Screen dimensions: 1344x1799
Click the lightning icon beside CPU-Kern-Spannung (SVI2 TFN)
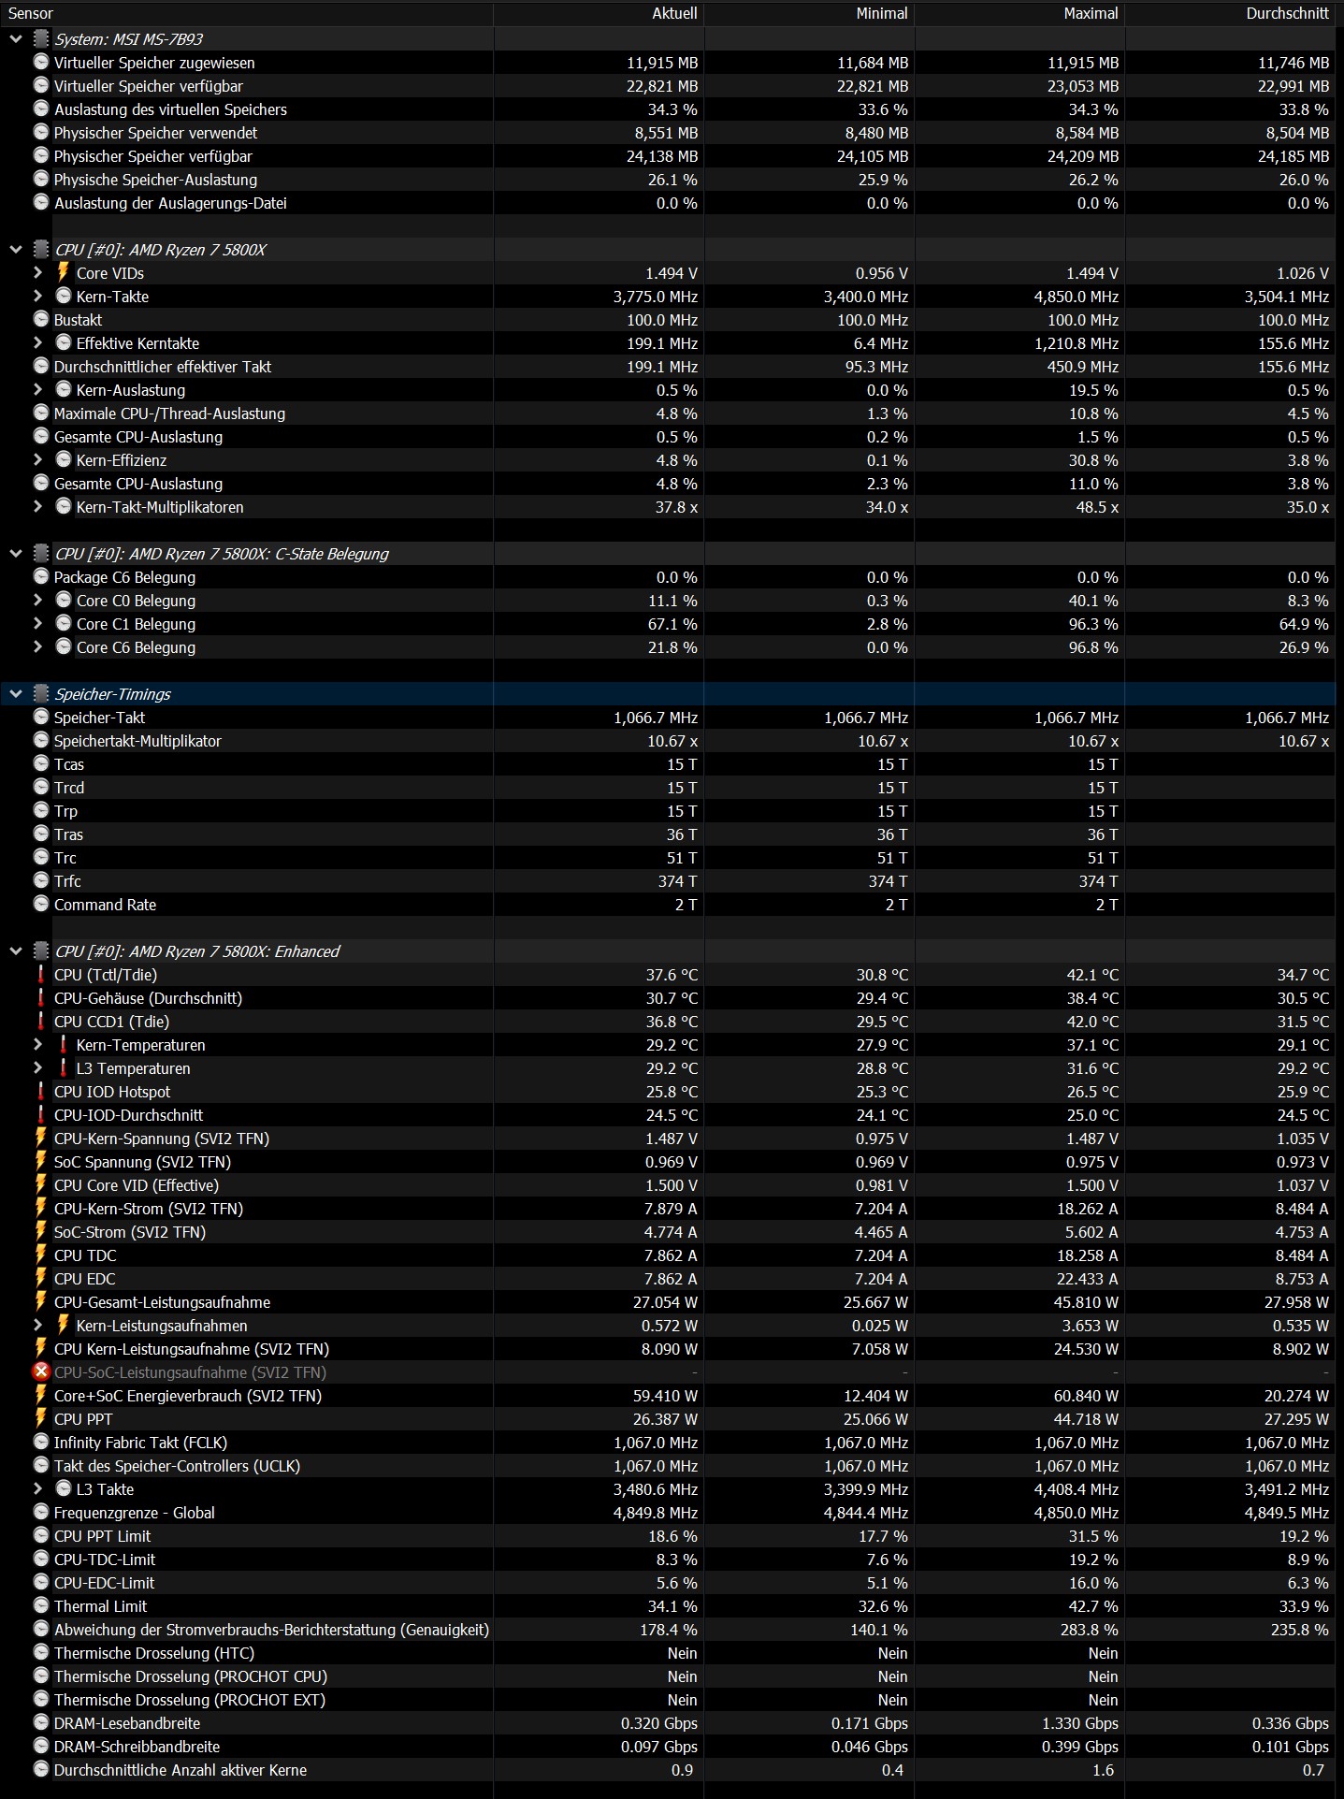pos(41,1138)
